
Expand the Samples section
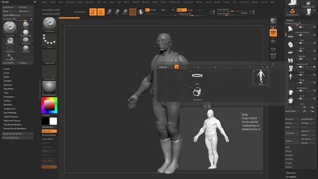click(7, 81)
